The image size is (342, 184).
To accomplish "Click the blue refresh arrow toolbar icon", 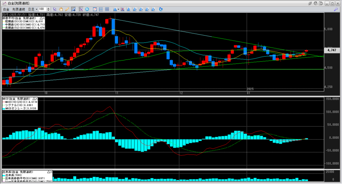I will 161,9.
